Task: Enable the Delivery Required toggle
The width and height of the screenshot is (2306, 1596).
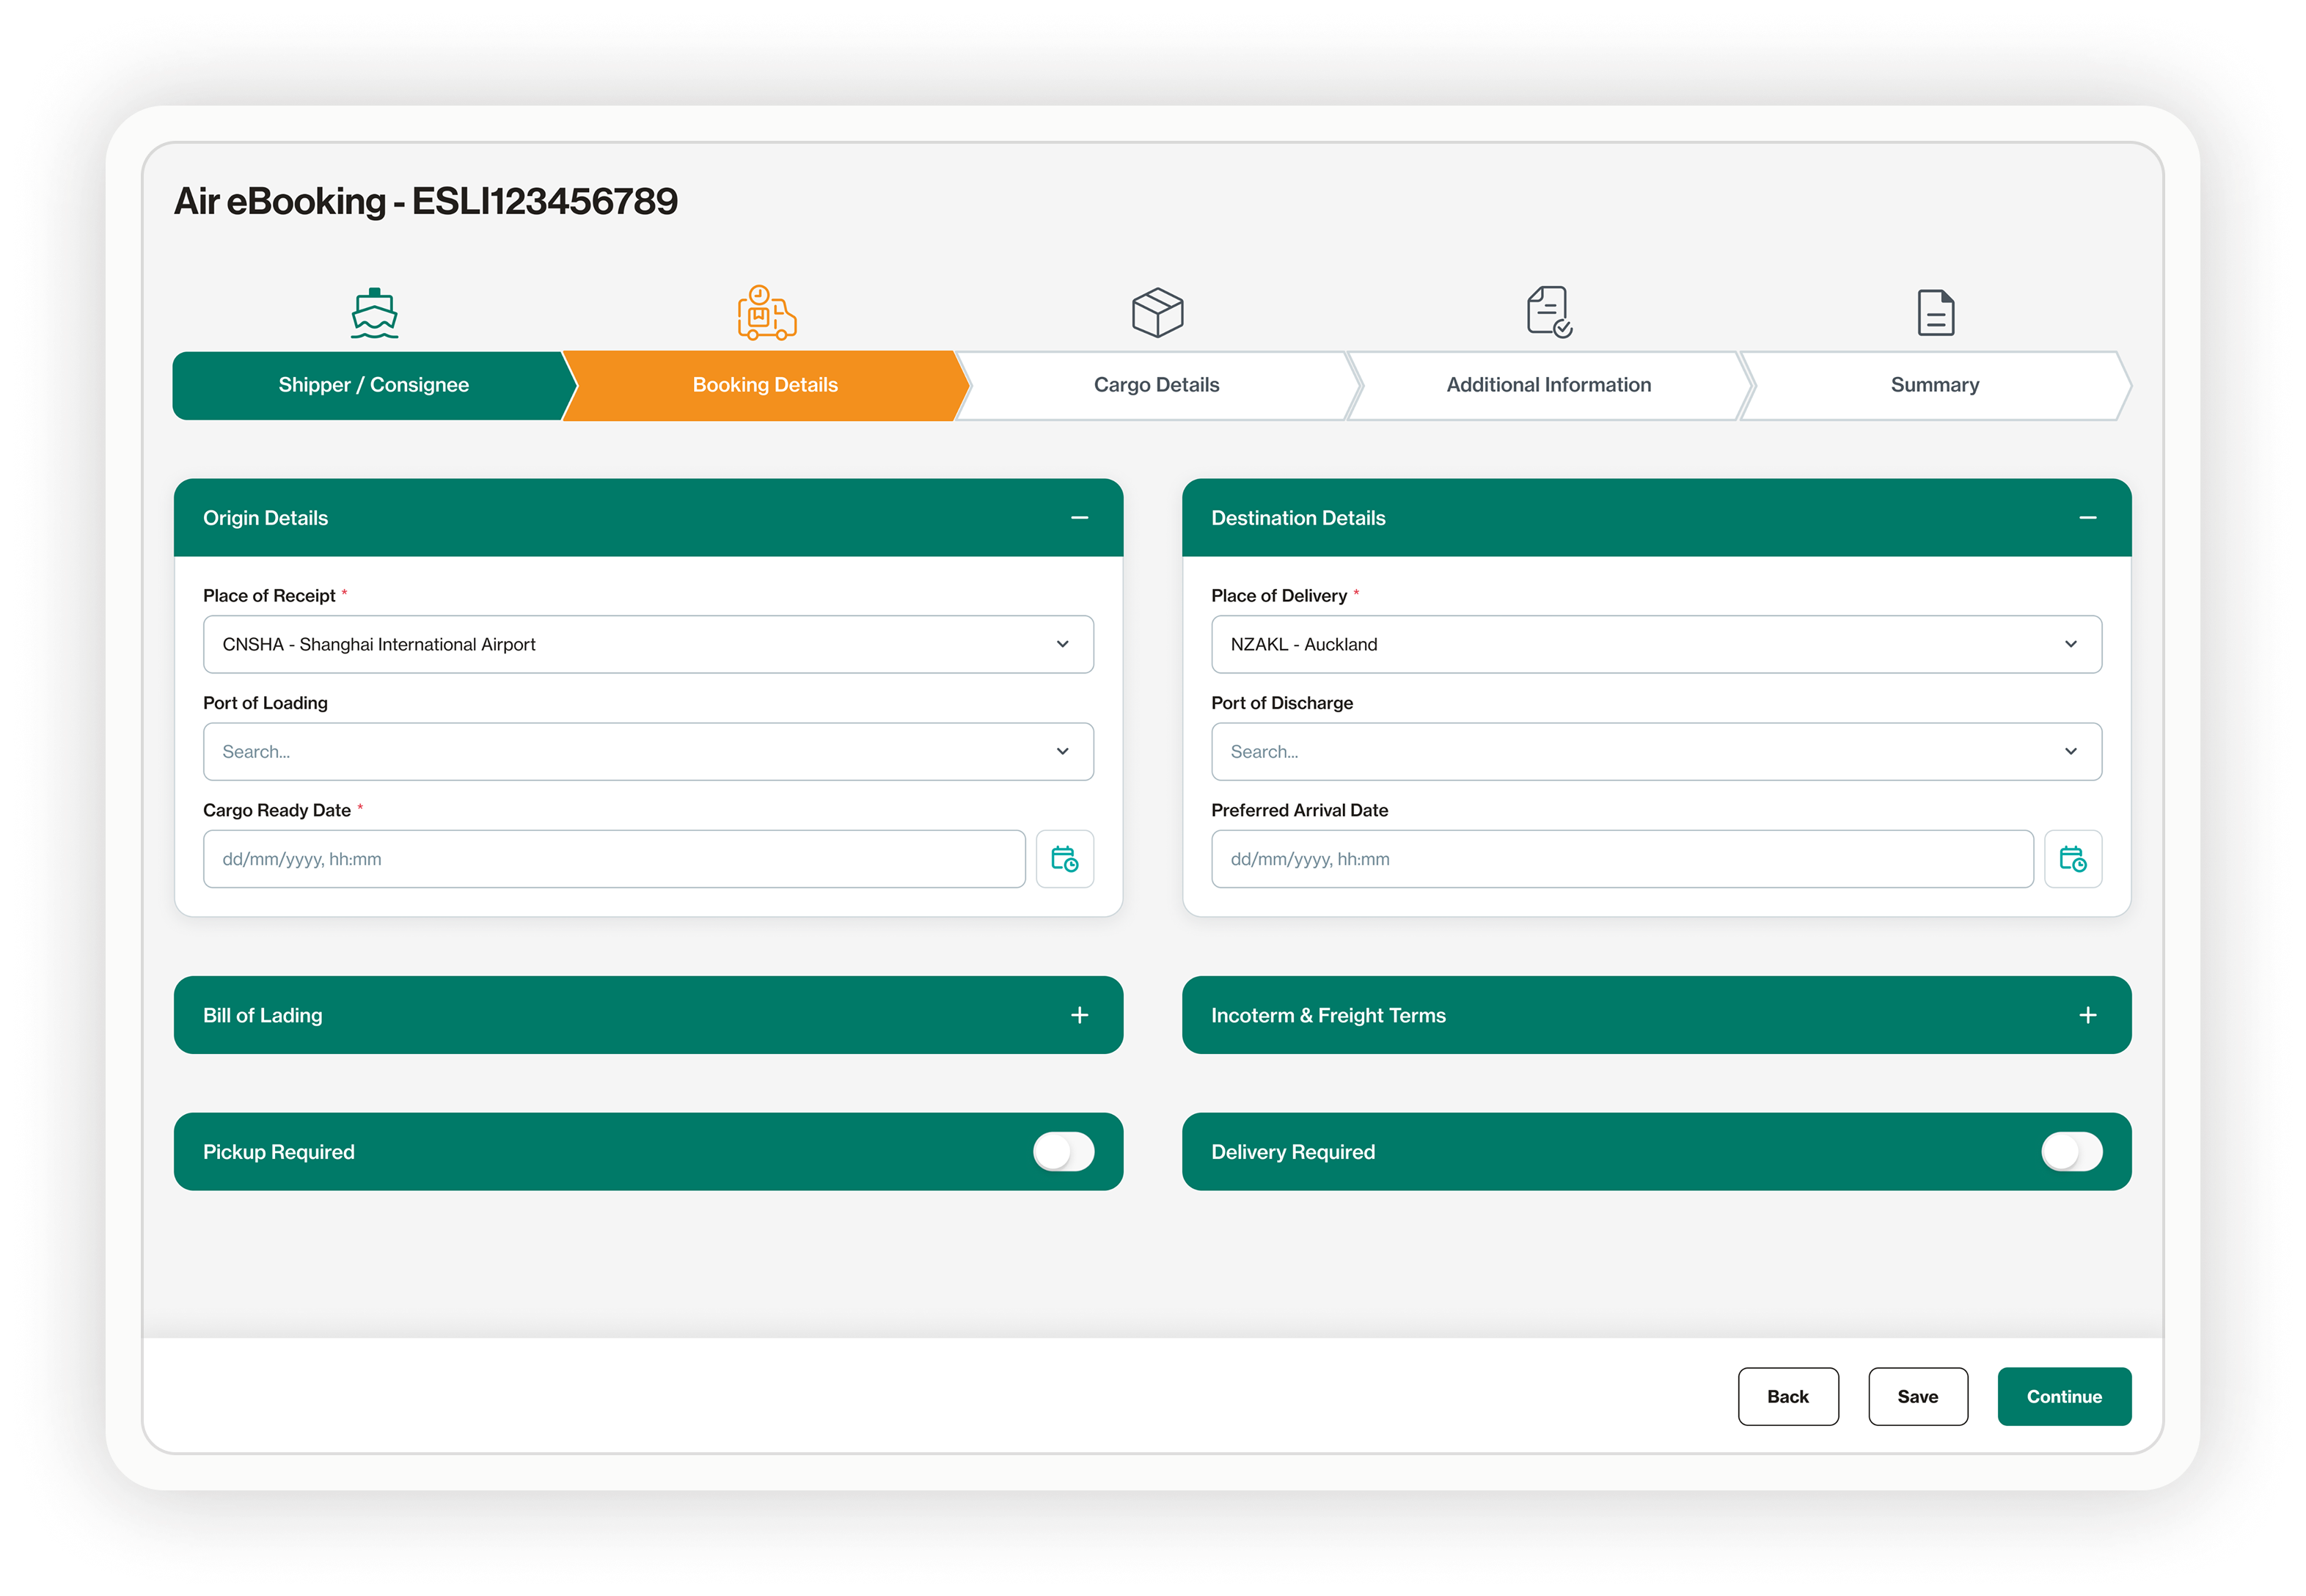Action: [x=2071, y=1152]
